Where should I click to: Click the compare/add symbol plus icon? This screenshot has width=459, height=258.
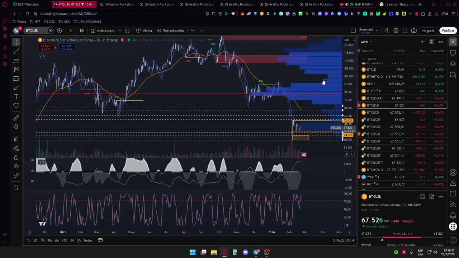click(x=60, y=31)
